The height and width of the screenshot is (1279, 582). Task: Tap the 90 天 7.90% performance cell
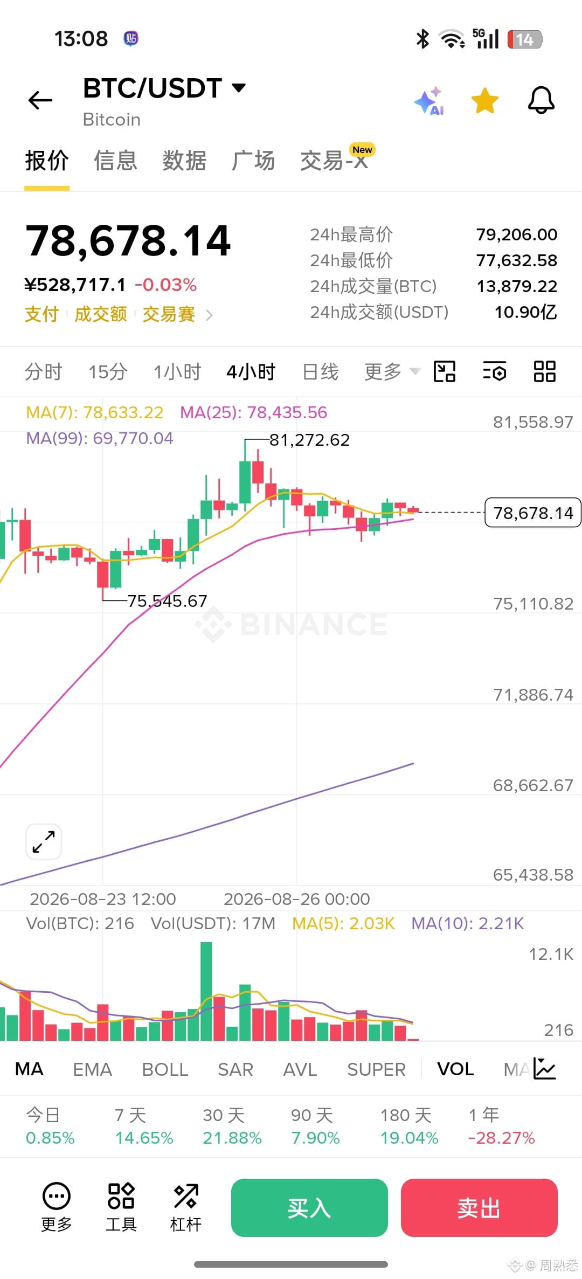[x=315, y=1126]
